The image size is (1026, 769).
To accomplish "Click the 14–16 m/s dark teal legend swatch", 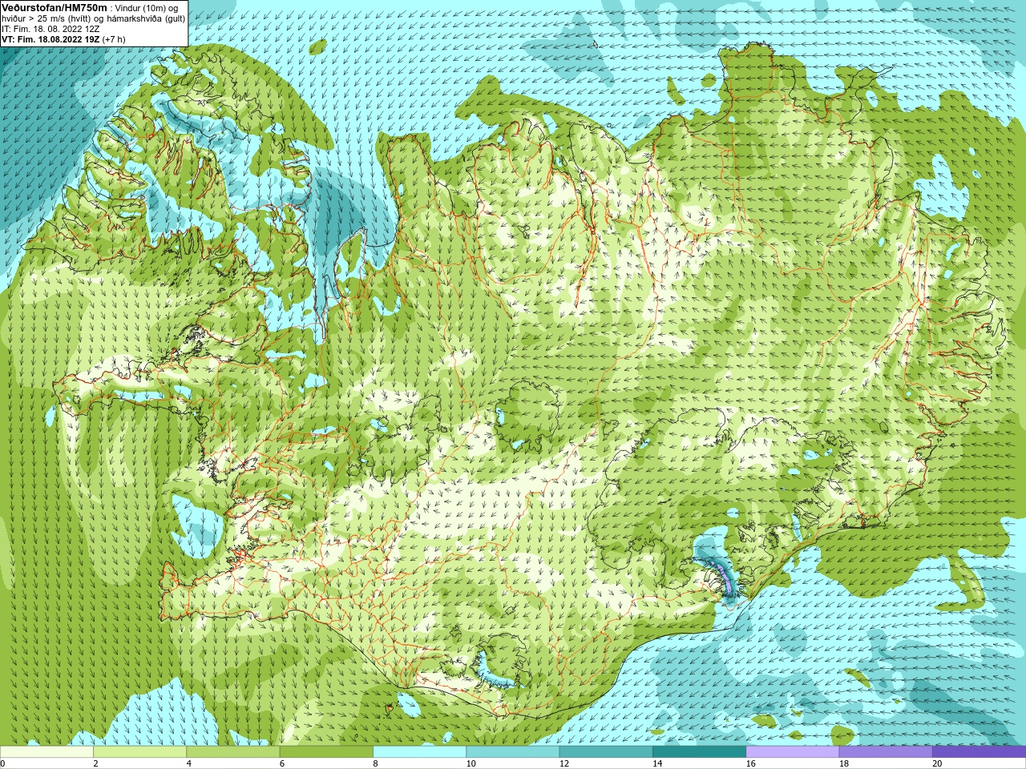I will (699, 751).
